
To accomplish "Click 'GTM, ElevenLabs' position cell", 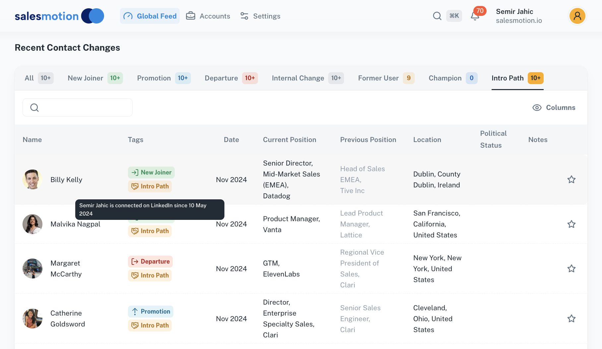I will tap(281, 269).
